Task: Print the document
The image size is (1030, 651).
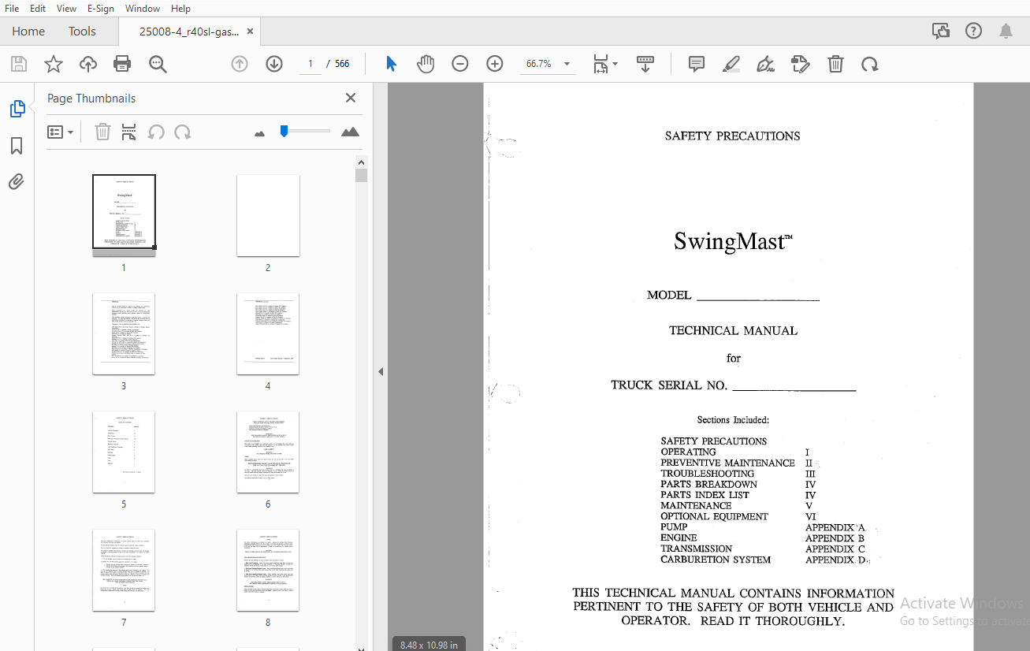Action: pos(122,64)
